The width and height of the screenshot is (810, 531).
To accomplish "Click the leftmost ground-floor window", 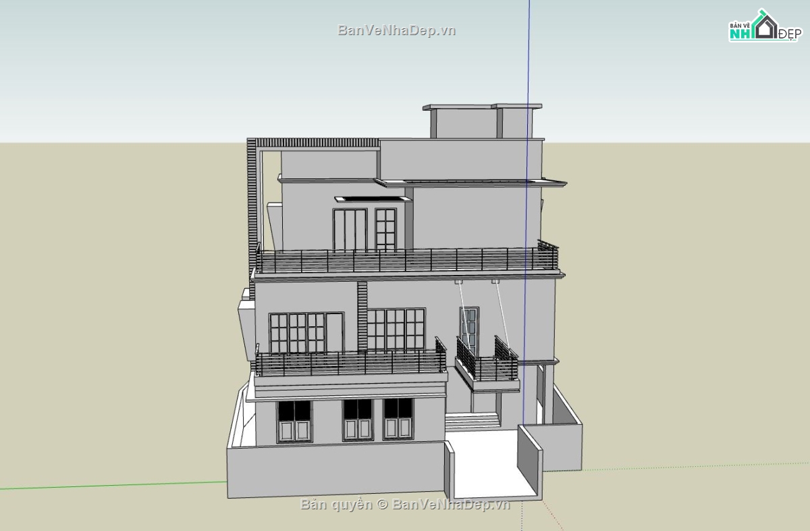I will point(294,420).
